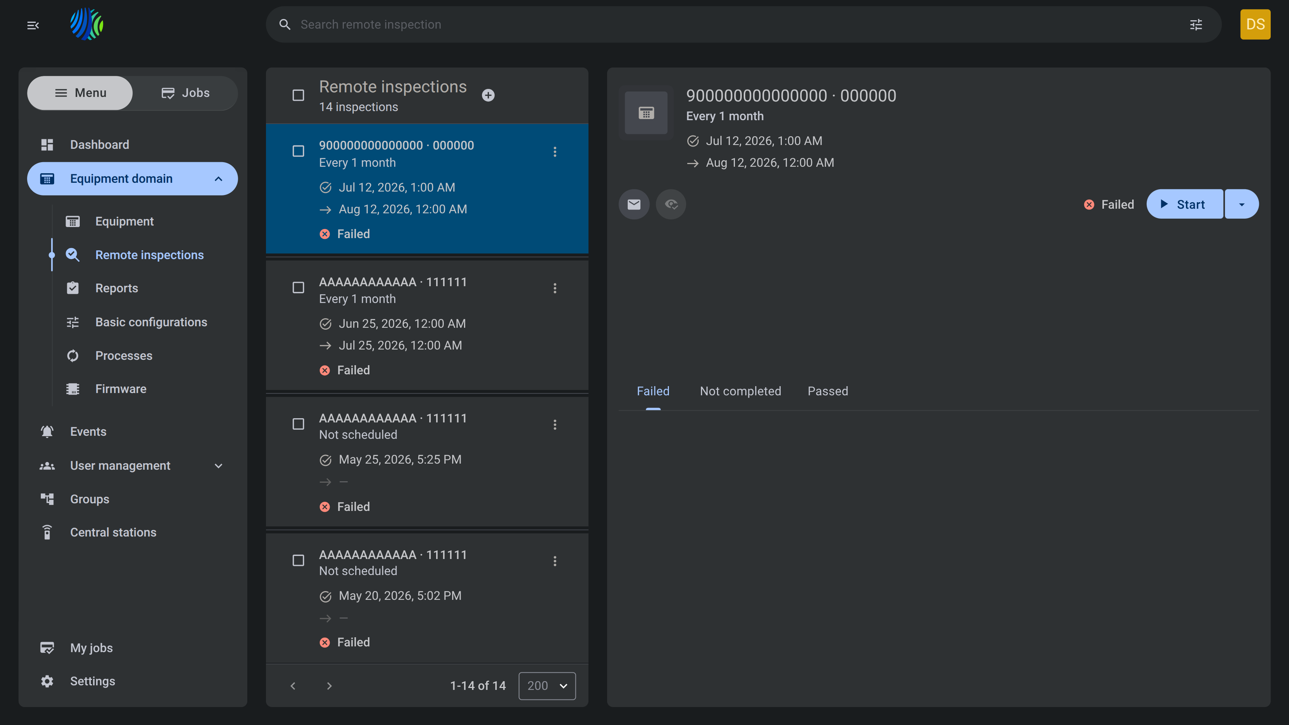Click 'Aug 12, 2026, 12:00 AM' in detail panel
1289x725 pixels.
[770, 163]
